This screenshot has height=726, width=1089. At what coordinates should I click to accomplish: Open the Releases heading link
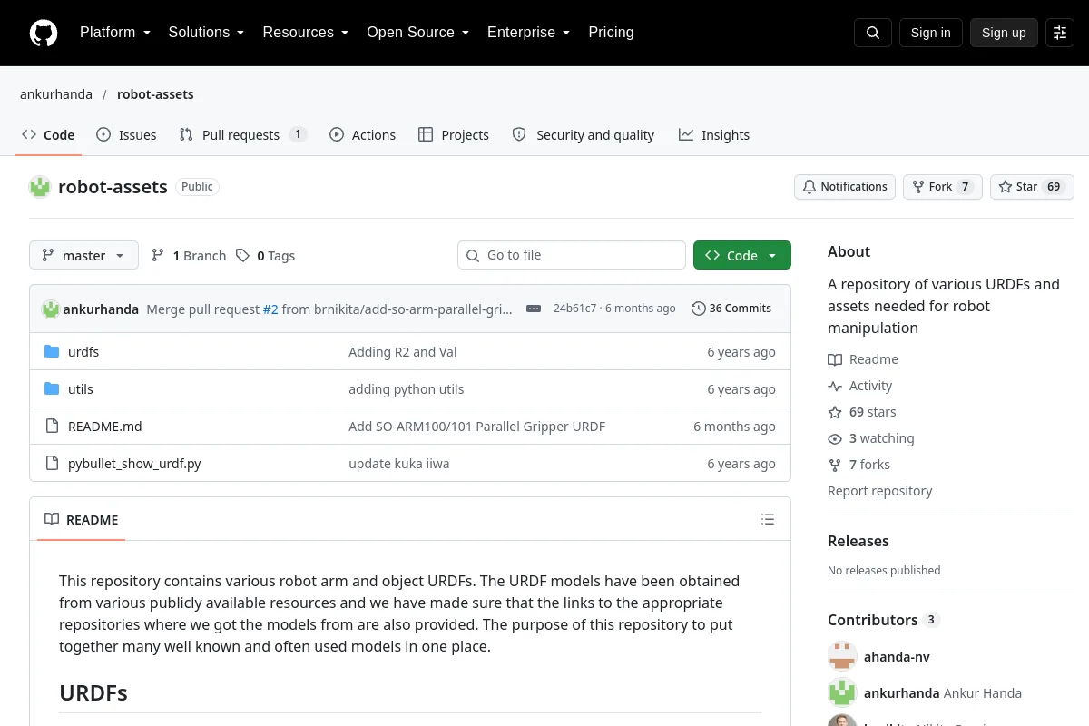pyautogui.click(x=858, y=541)
